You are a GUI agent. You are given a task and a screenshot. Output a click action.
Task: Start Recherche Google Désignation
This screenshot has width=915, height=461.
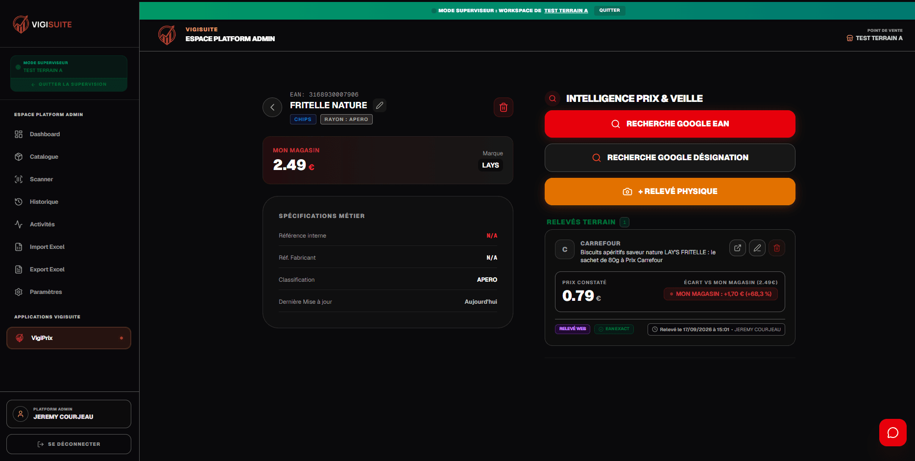click(670, 158)
